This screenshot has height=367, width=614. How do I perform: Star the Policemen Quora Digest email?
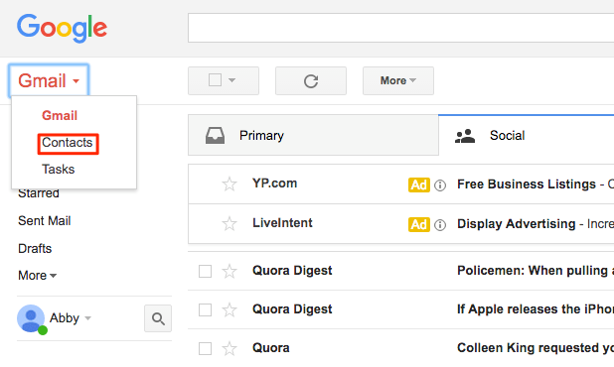[230, 271]
